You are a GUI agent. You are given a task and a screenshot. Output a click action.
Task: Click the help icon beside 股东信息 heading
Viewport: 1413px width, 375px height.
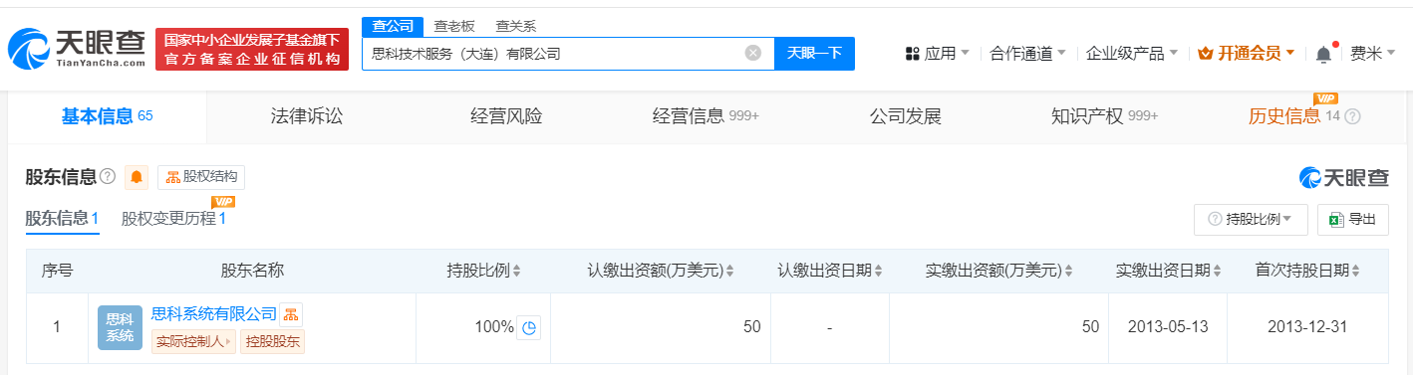[108, 177]
